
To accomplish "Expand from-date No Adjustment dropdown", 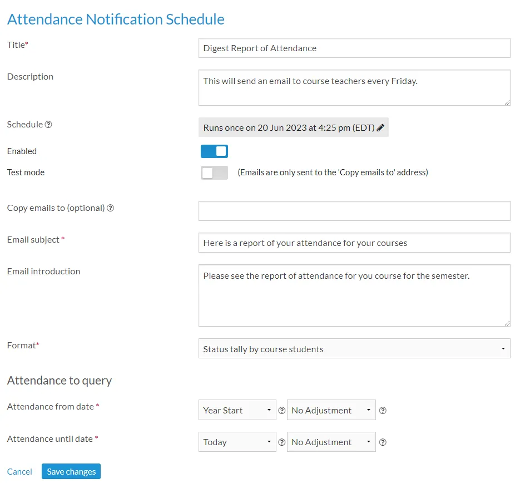I will coord(331,410).
